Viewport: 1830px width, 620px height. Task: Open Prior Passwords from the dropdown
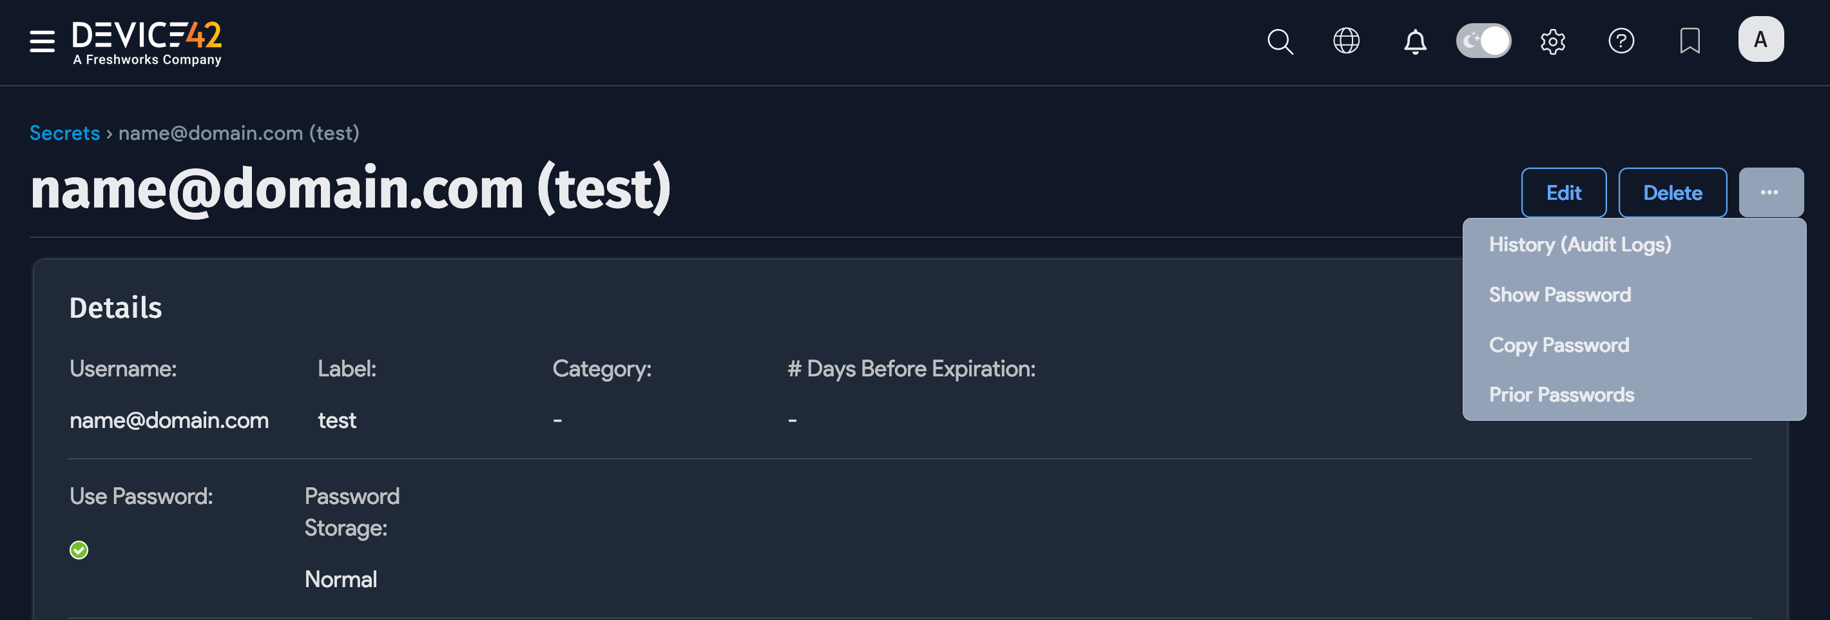1561,395
